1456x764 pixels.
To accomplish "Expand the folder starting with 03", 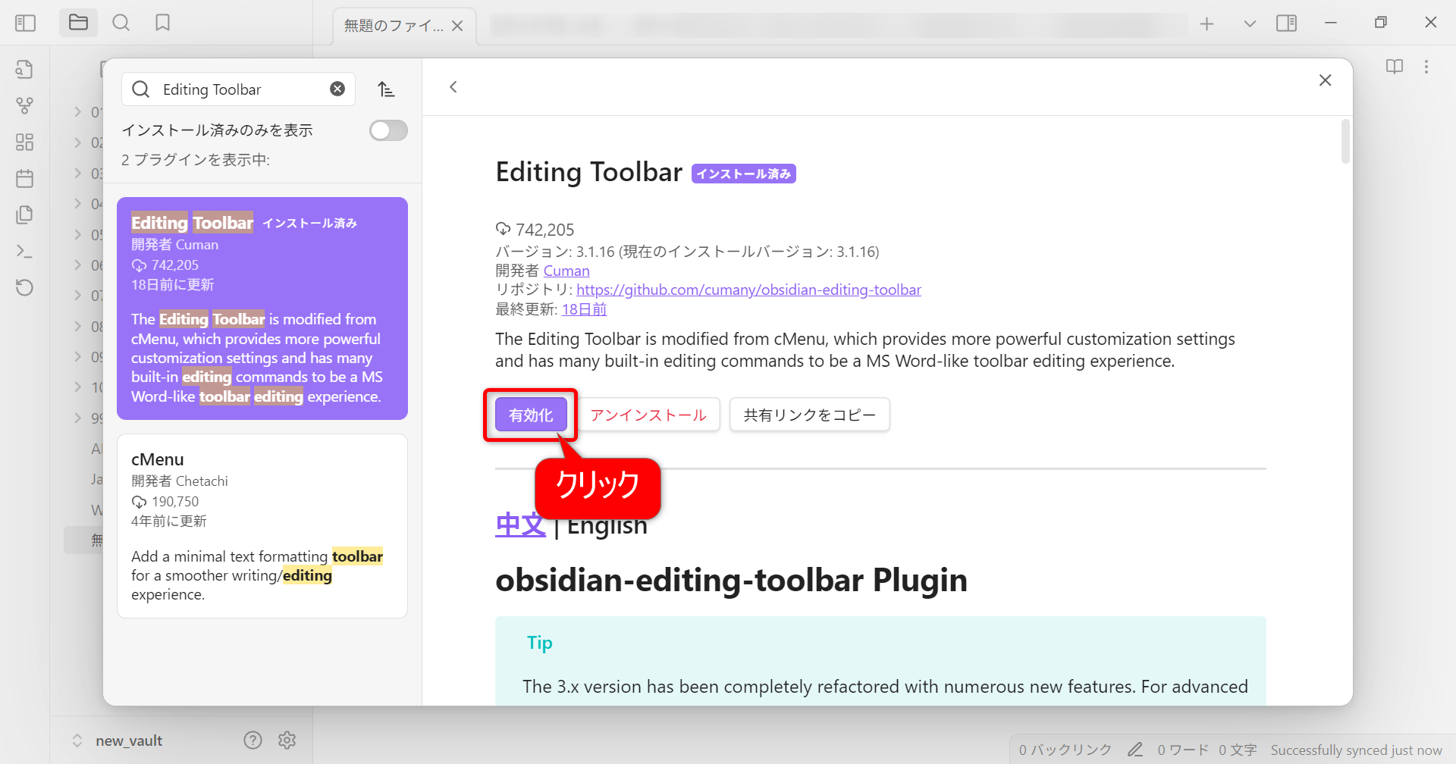I will tap(77, 173).
